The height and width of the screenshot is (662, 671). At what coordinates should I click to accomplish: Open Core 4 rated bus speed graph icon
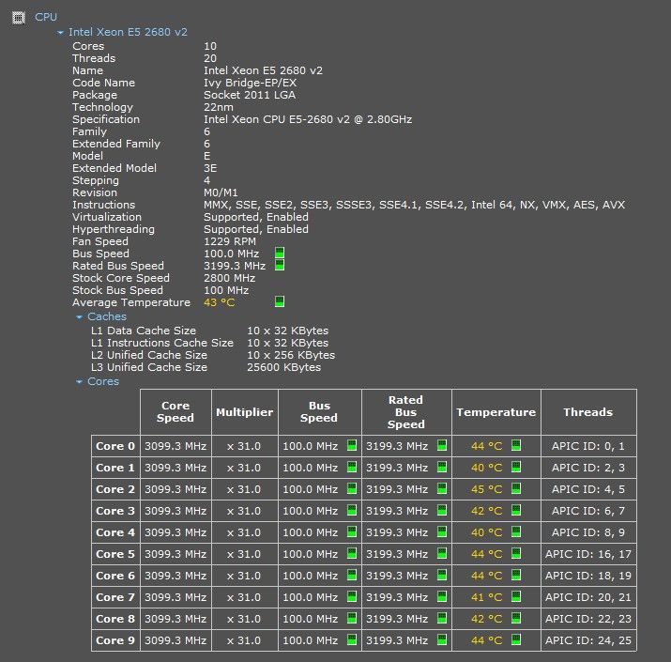pyautogui.click(x=442, y=531)
